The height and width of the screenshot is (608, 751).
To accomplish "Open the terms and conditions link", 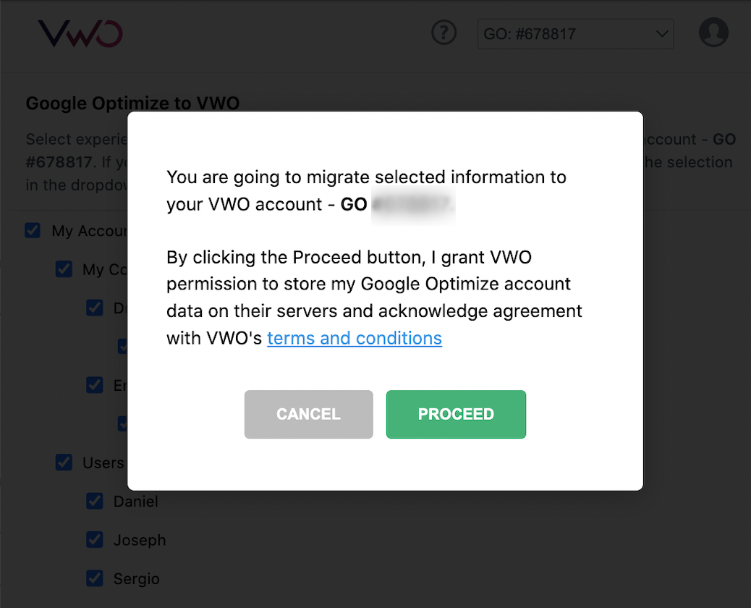I will click(x=355, y=338).
